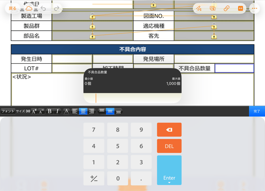The width and height of the screenshot is (265, 191).
Task: Click the chain link icon
Action: coord(226,8)
